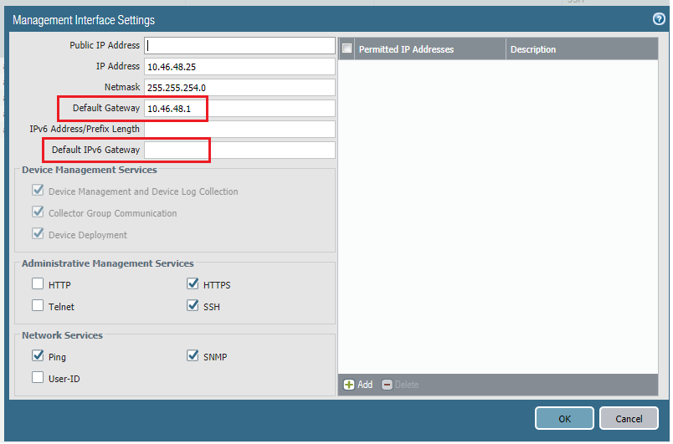Image resolution: width=673 pixels, height=444 pixels.
Task: Click the greyed-out Delete button
Action: 400,385
